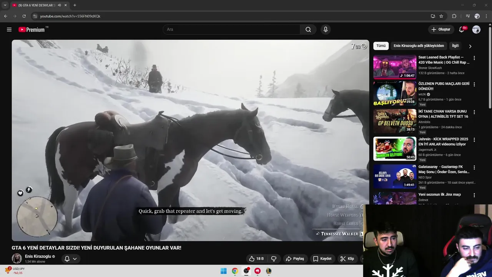Open the Galatasaray match thumbnail
The image size is (492, 277).
pyautogui.click(x=395, y=177)
